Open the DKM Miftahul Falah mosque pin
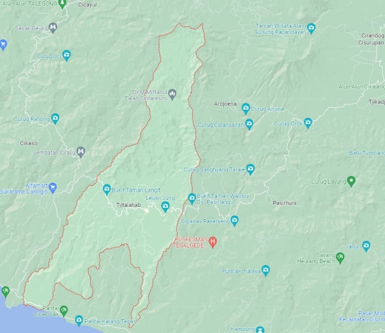This screenshot has height=333, width=385. [173, 95]
